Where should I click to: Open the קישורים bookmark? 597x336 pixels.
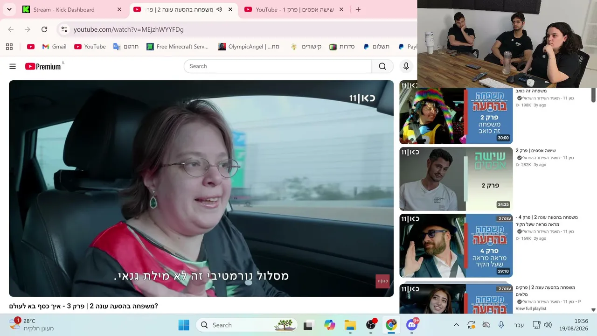pyautogui.click(x=306, y=47)
